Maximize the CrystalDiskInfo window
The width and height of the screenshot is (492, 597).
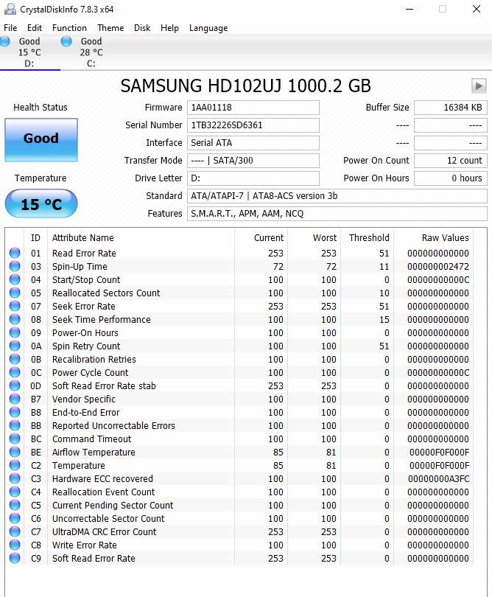443,9
